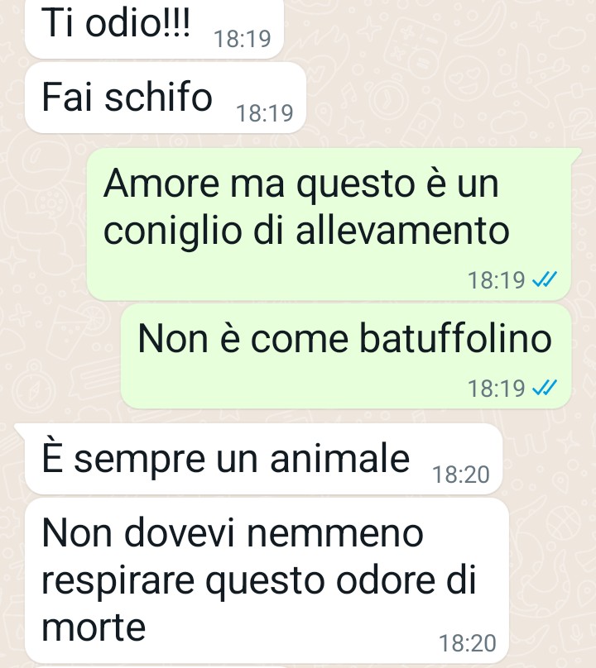Click the "Non è come batuffolino" bubble
The height and width of the screenshot is (668, 596).
click(346, 356)
